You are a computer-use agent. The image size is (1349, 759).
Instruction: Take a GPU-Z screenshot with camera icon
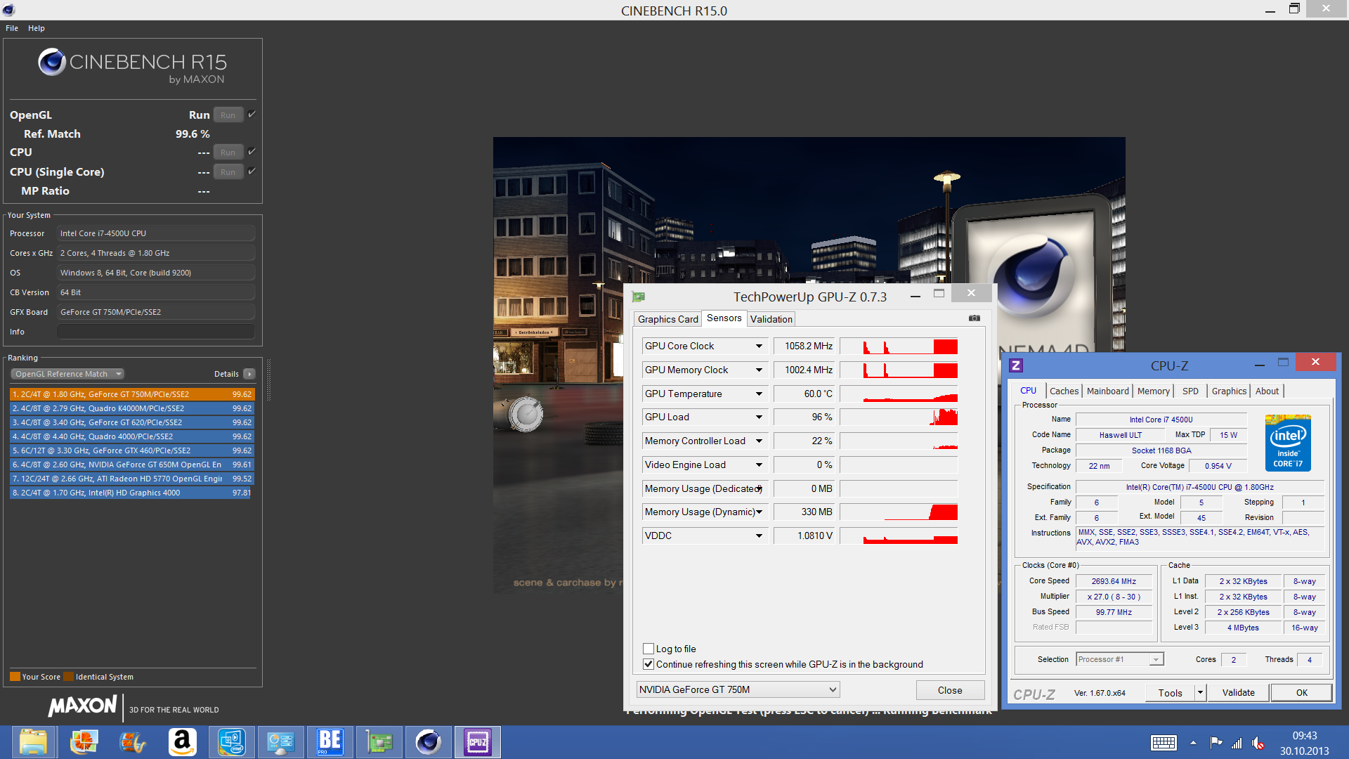click(x=975, y=318)
